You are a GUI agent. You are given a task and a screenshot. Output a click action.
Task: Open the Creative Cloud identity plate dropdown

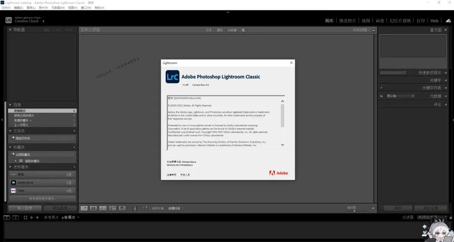coord(43,21)
